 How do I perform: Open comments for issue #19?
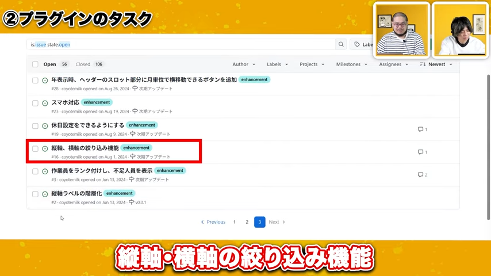point(423,129)
